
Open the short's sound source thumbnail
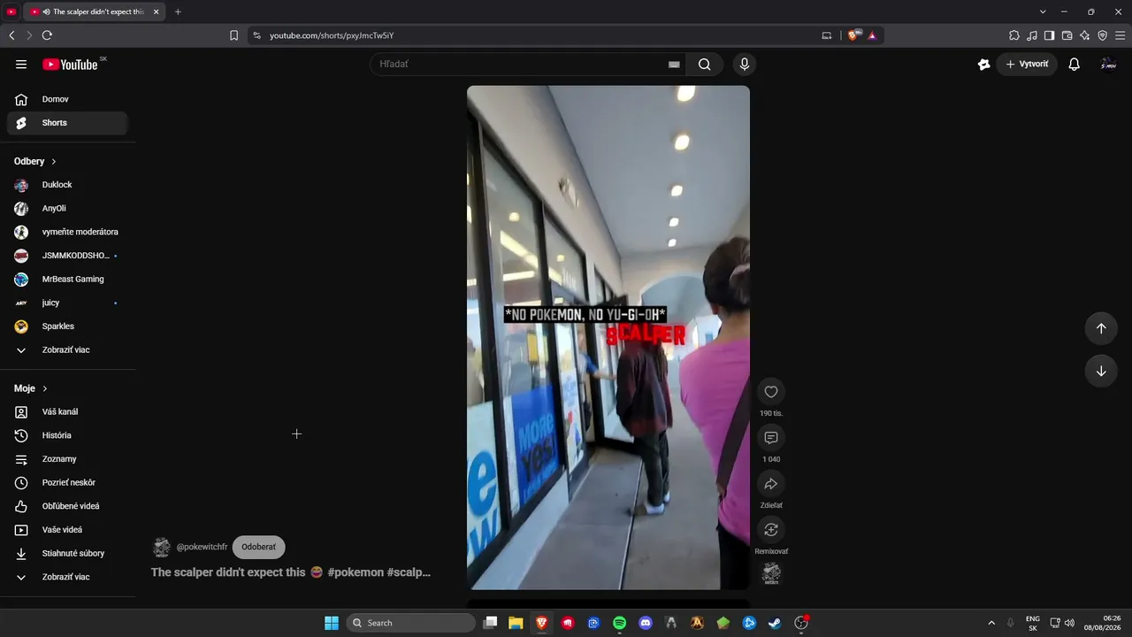[x=771, y=574]
